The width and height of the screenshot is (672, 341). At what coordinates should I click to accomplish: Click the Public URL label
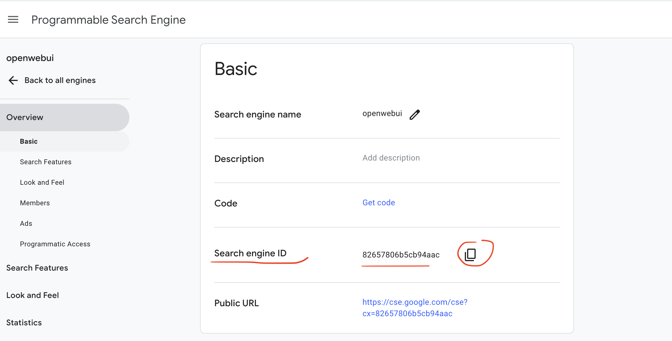click(237, 303)
